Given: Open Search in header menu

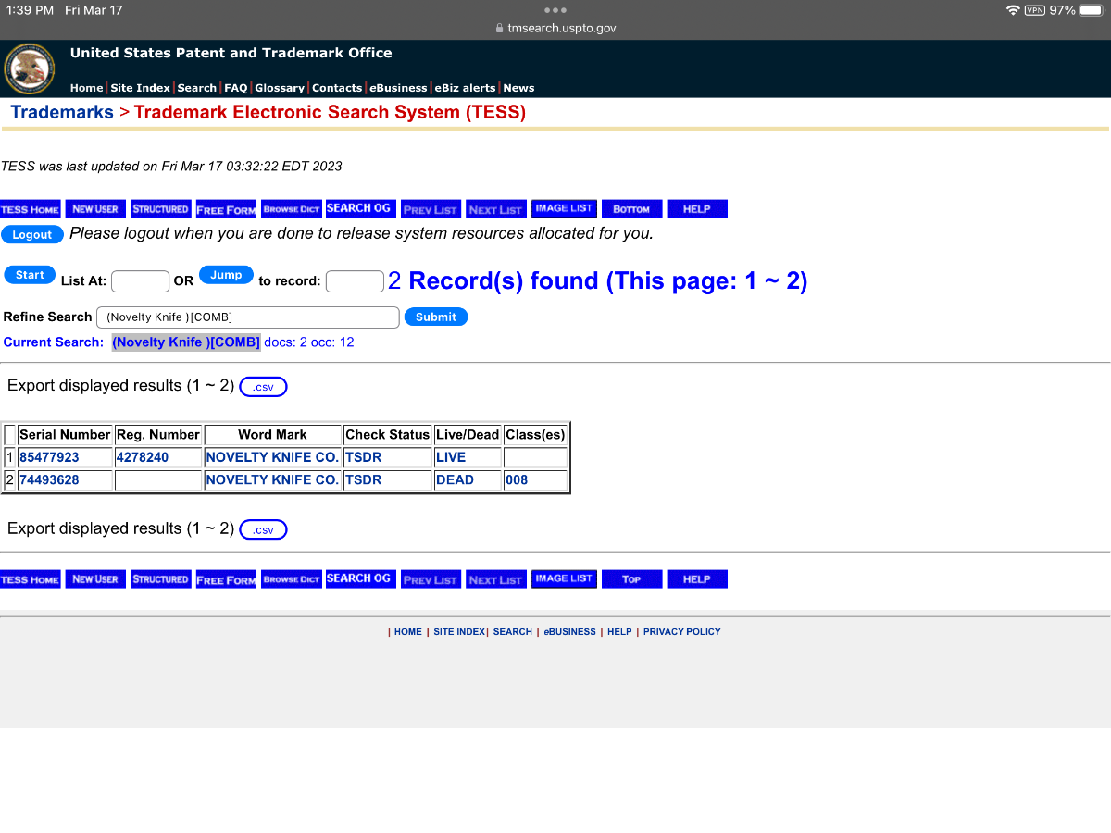Looking at the screenshot, I should click(x=196, y=88).
